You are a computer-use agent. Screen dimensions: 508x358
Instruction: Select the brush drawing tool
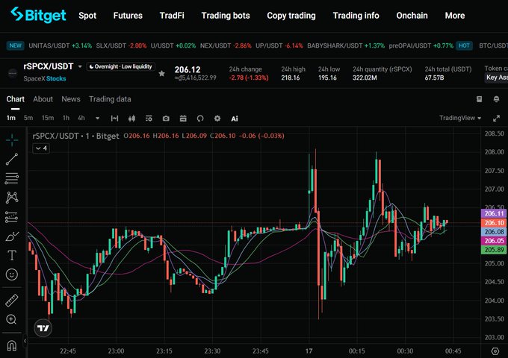coord(12,236)
